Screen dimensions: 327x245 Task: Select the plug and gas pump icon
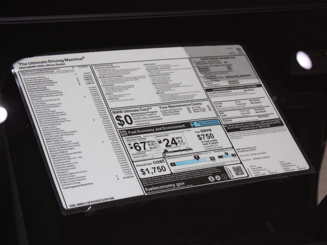pos(131,146)
